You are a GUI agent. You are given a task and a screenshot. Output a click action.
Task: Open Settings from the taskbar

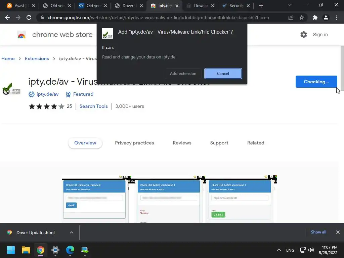tap(55, 250)
